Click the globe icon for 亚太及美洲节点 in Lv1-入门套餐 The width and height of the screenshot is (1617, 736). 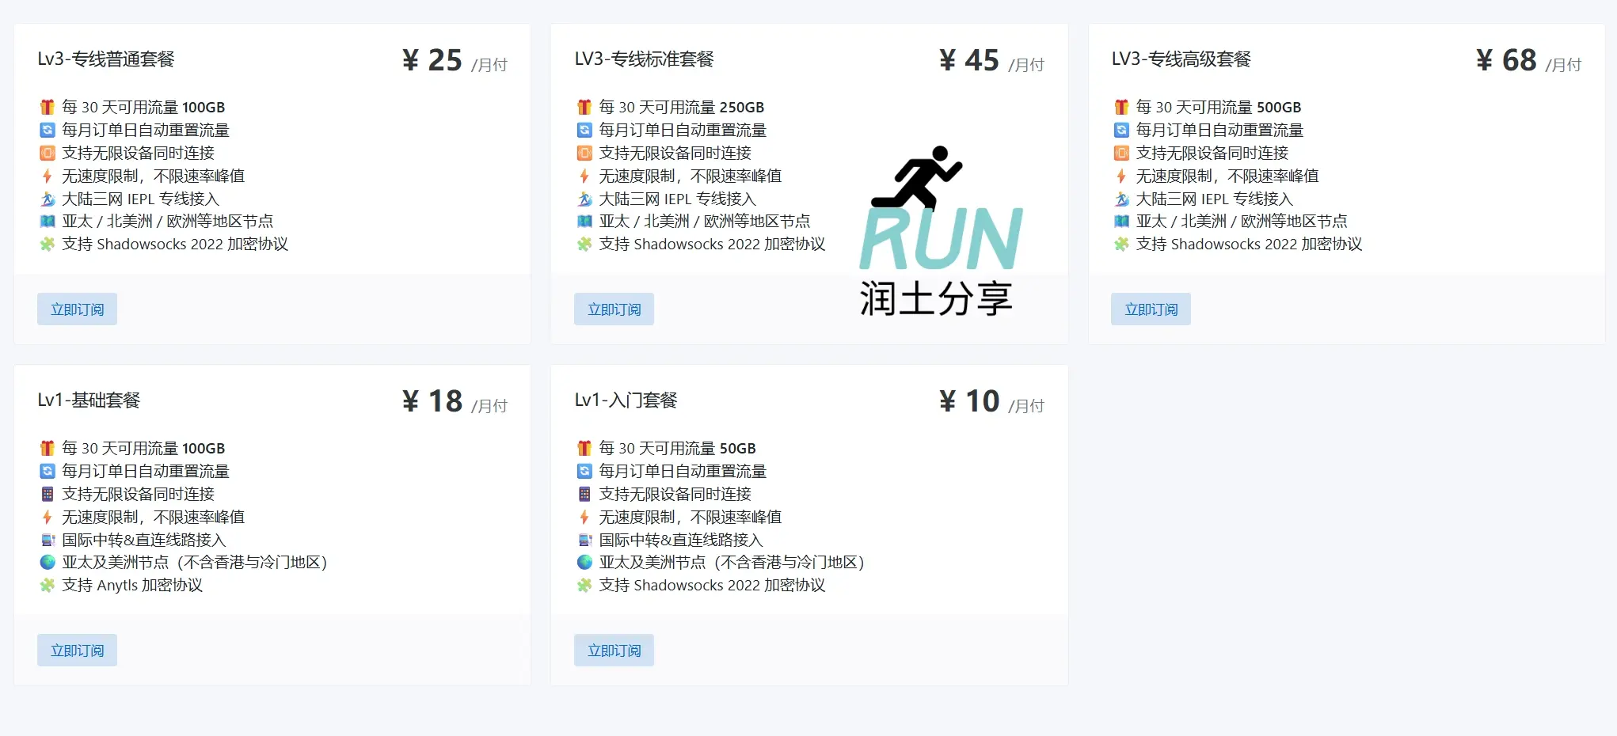[x=584, y=563]
